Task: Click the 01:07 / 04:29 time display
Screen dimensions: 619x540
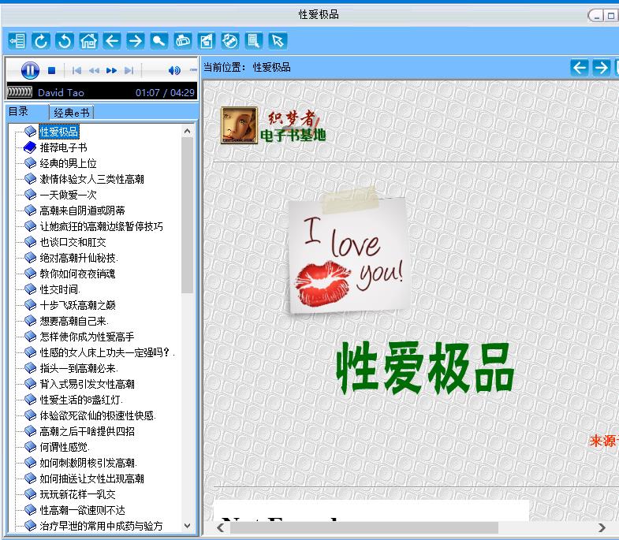Action: (x=165, y=93)
